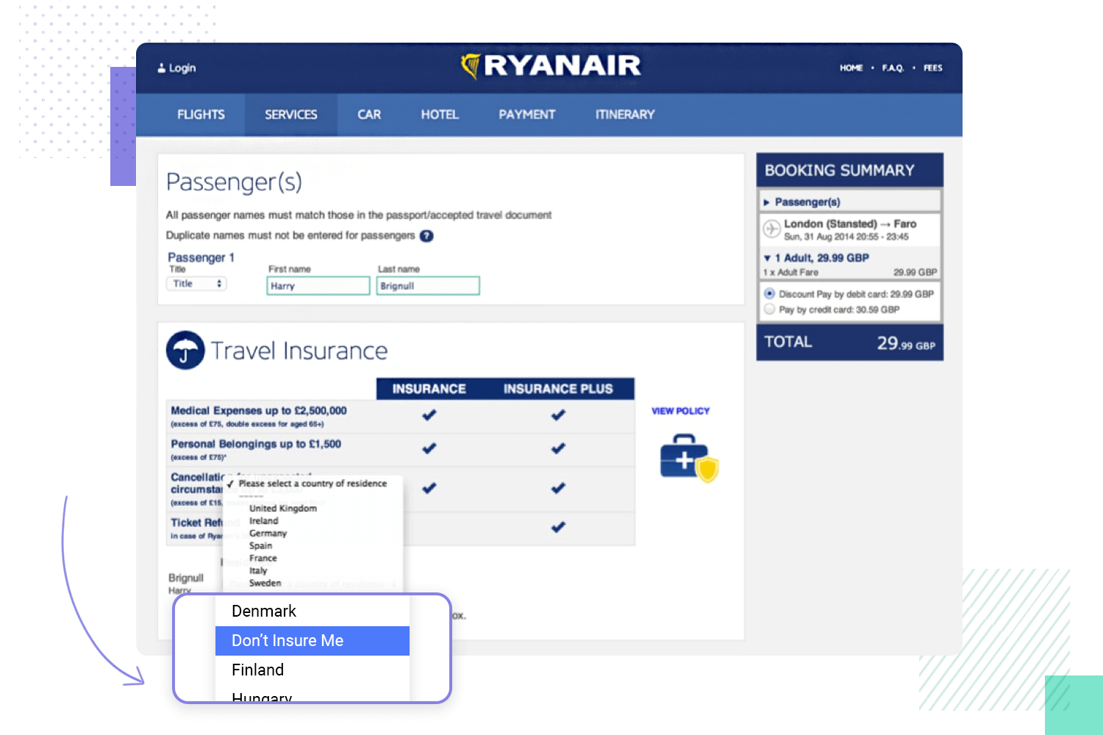Select Denmark in the enlarged dropdown

313,612
